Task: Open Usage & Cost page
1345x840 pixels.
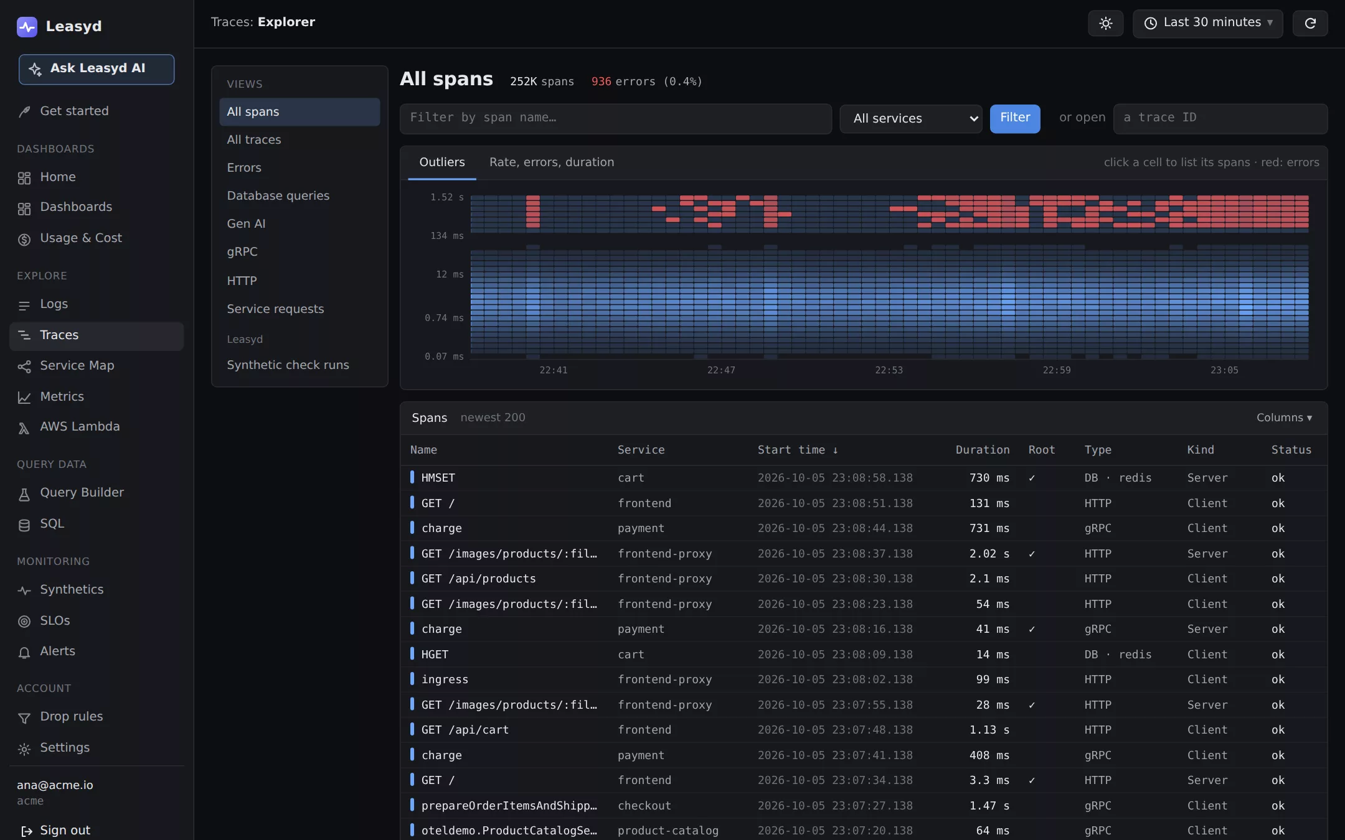Action: tap(97, 238)
